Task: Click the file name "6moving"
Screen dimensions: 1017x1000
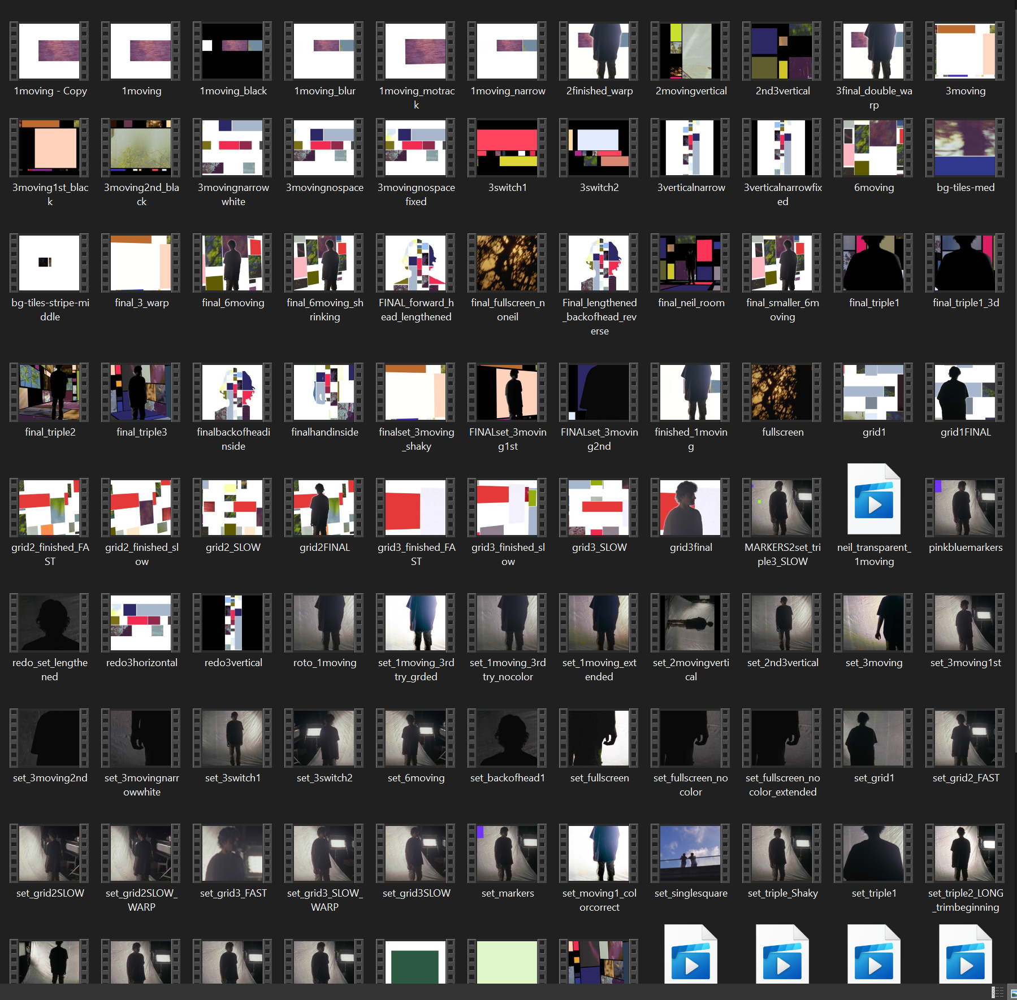Action: pyautogui.click(x=874, y=188)
